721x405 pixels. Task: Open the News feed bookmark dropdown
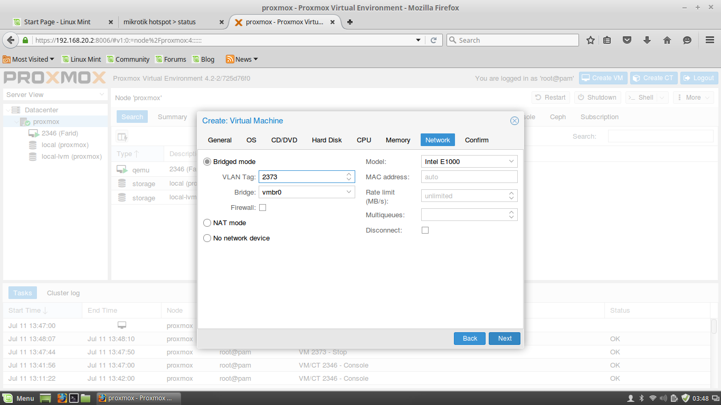242,59
